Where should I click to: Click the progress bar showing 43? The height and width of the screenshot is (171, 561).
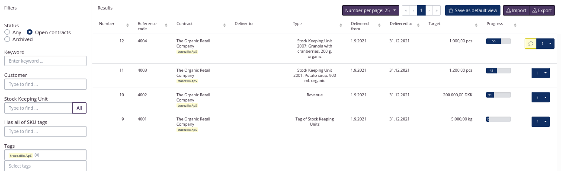pyautogui.click(x=498, y=70)
